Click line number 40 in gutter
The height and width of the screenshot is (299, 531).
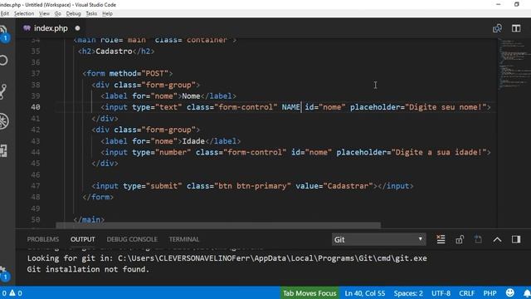click(x=36, y=107)
